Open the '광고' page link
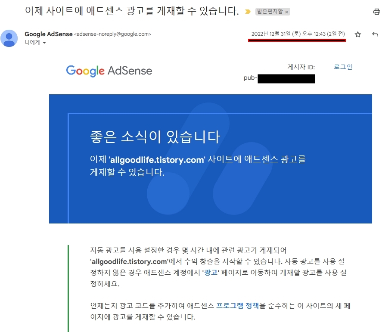This screenshot has width=382, height=332. (x=211, y=272)
